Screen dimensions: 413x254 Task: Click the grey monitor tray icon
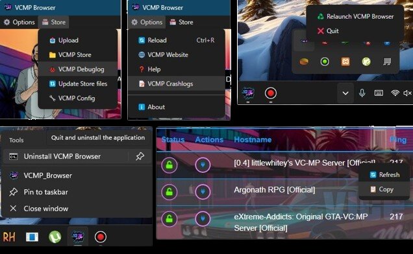[x=387, y=62]
